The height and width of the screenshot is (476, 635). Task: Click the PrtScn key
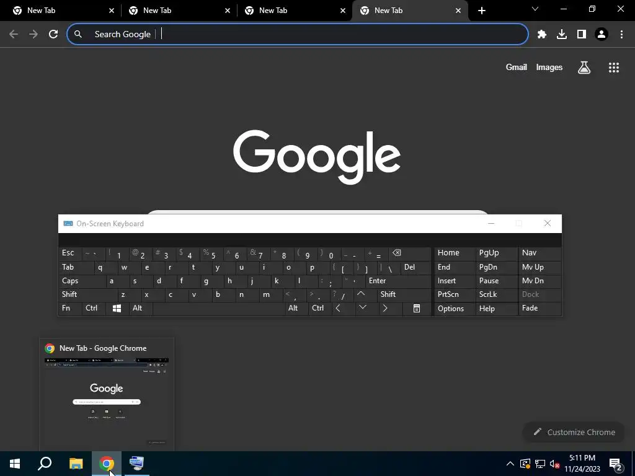click(x=455, y=294)
